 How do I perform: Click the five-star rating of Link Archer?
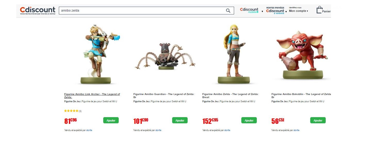[x=71, y=111]
